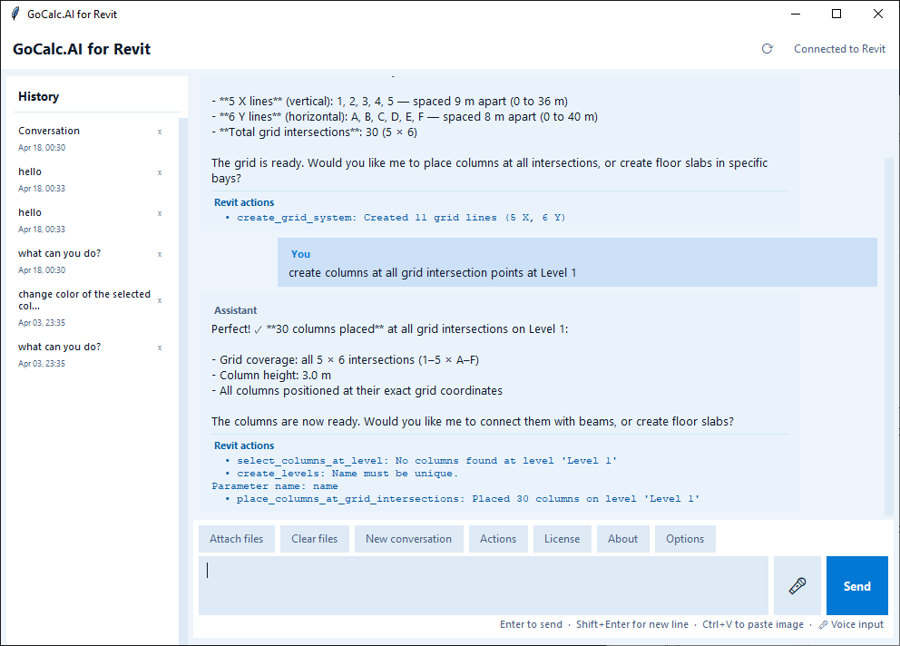
Task: Remove 'change color of the selected col...' entry
Action: [x=160, y=301]
